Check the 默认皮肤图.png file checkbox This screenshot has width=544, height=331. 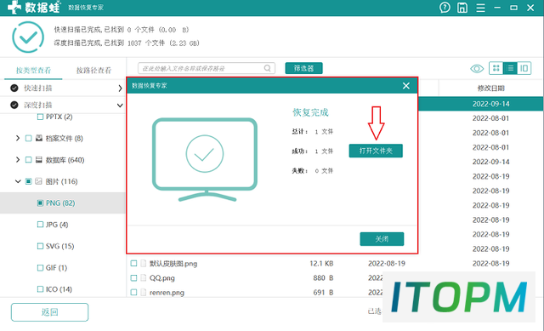point(133,264)
